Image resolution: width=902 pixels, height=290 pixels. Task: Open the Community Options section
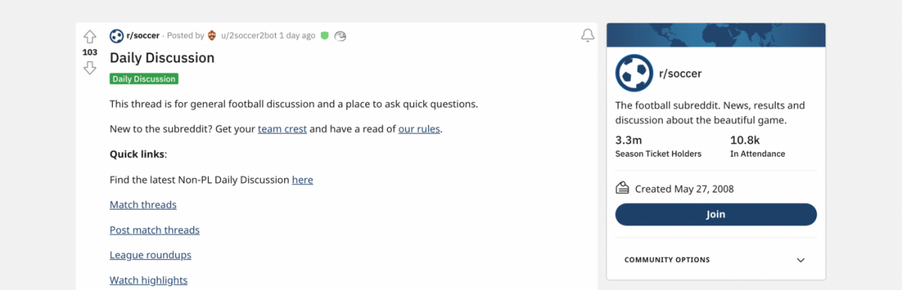click(716, 260)
